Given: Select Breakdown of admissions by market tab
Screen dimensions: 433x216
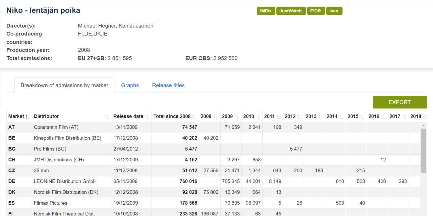Looking at the screenshot, I should (x=64, y=85).
